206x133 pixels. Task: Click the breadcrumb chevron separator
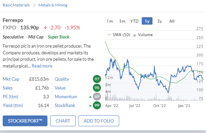tap(34, 5)
